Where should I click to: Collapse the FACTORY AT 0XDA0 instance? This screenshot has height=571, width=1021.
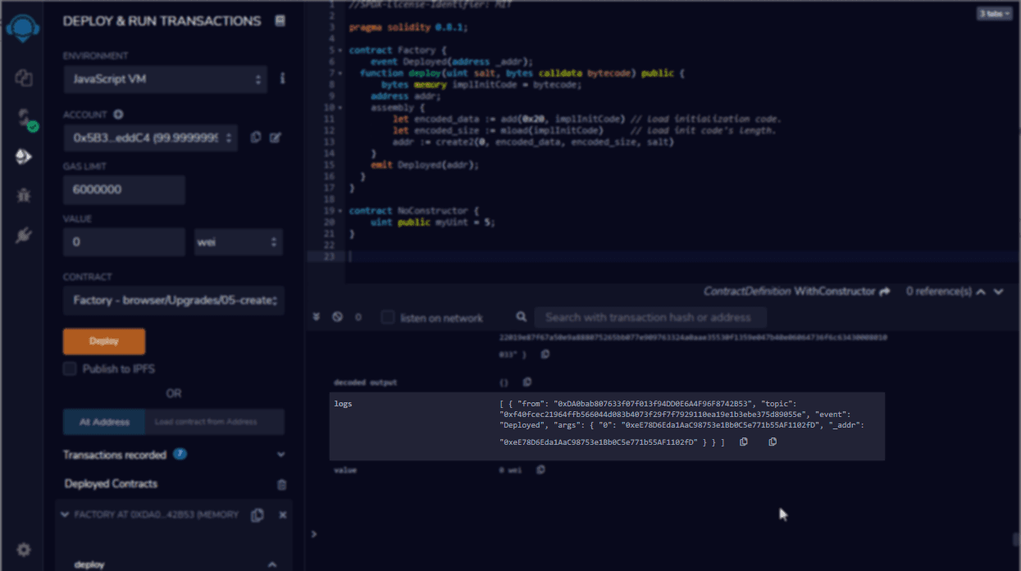click(x=66, y=514)
